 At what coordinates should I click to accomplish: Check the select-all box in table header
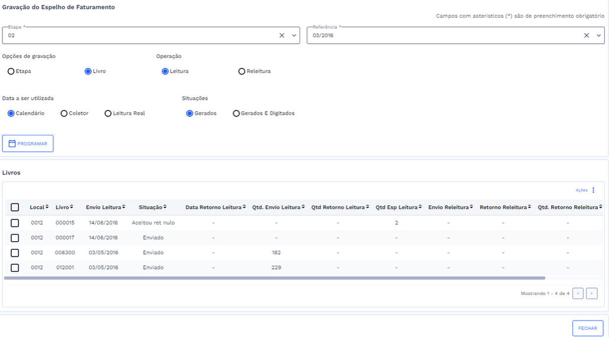[x=15, y=208]
